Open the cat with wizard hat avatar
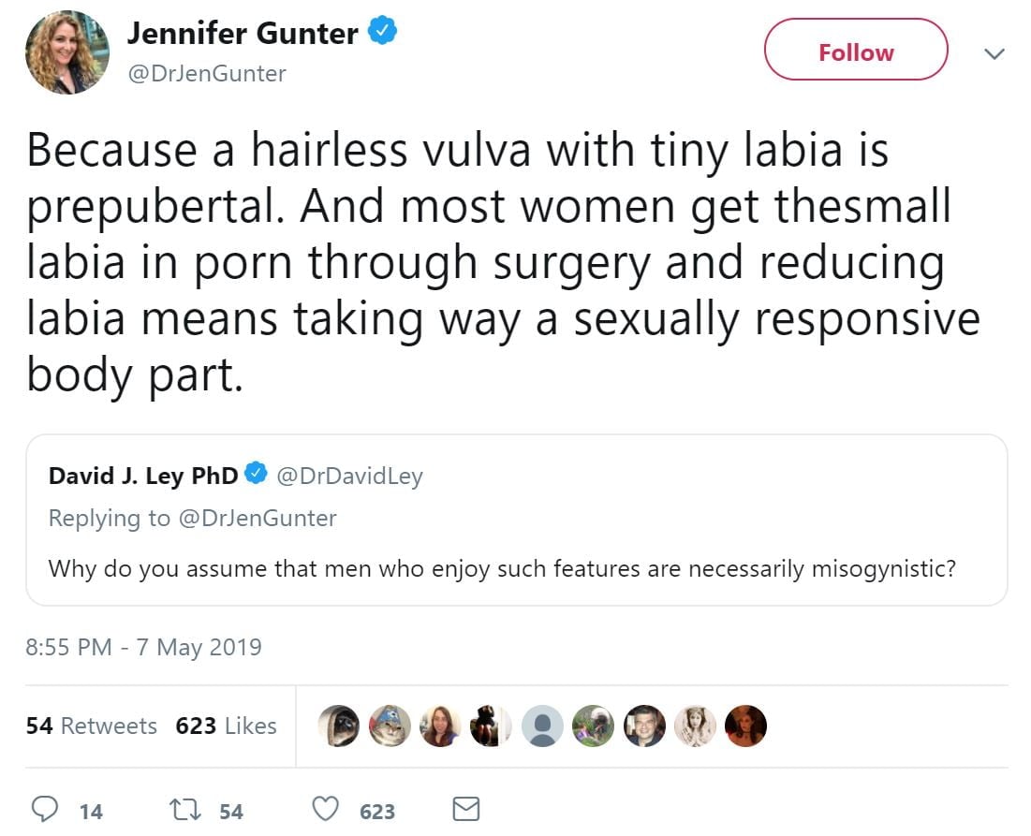This screenshot has width=1031, height=836. [390, 726]
